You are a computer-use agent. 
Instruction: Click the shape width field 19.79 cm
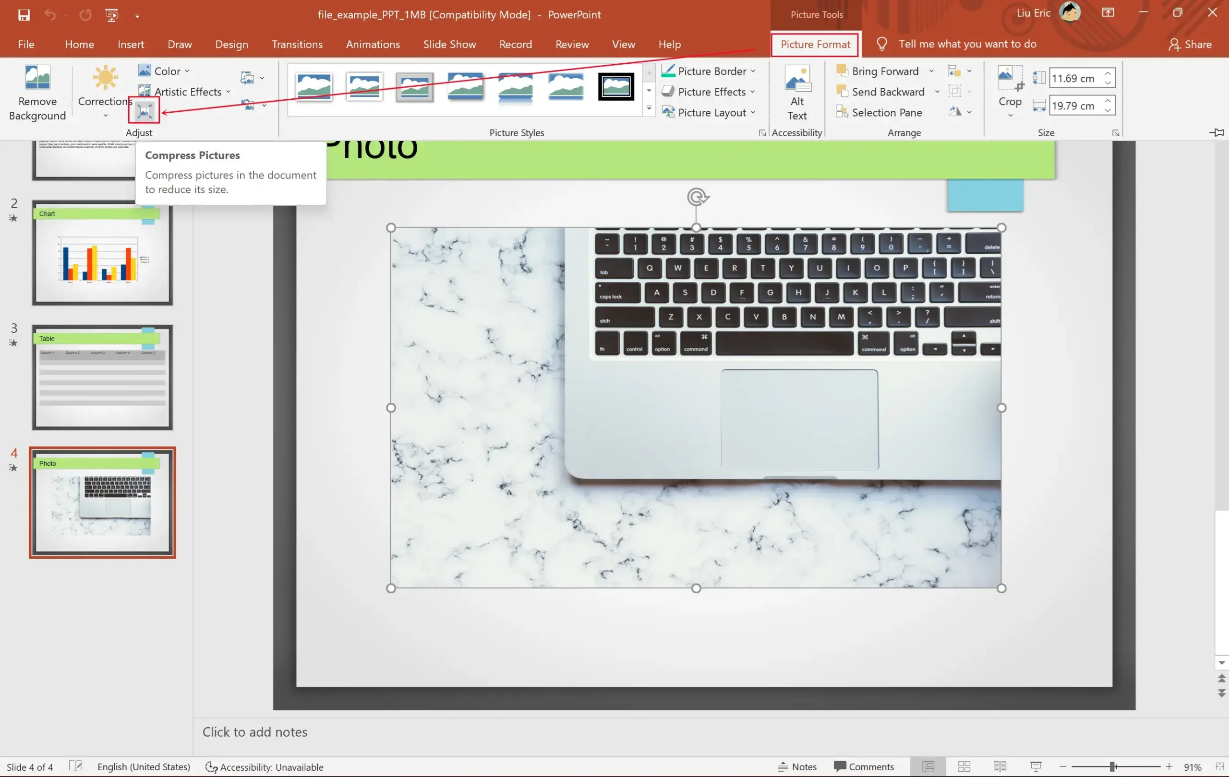[1076, 106]
